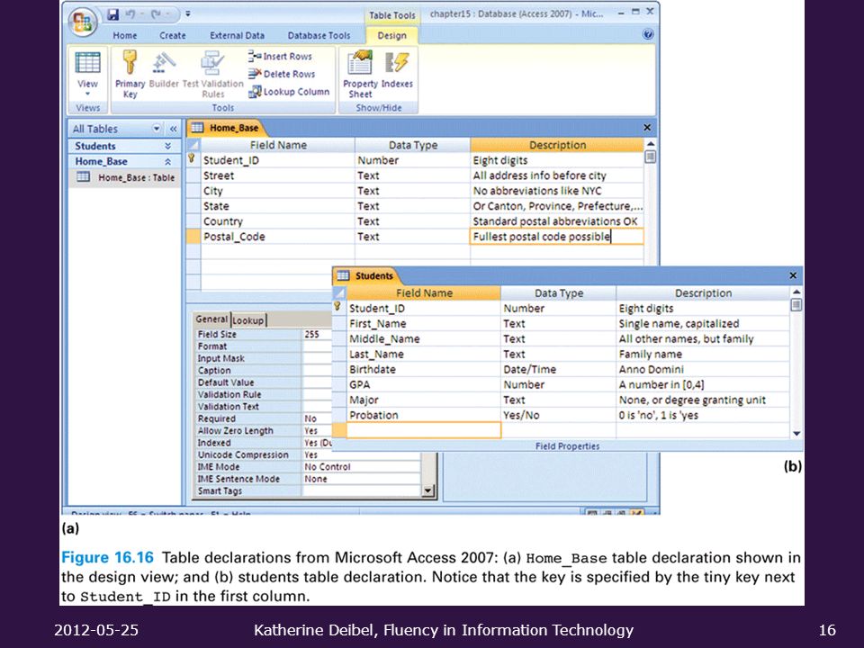Select the key row selector for Students Student_ID

339,308
